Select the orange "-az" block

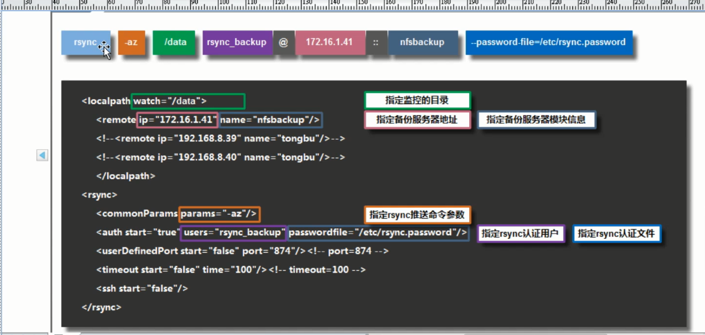coord(131,42)
